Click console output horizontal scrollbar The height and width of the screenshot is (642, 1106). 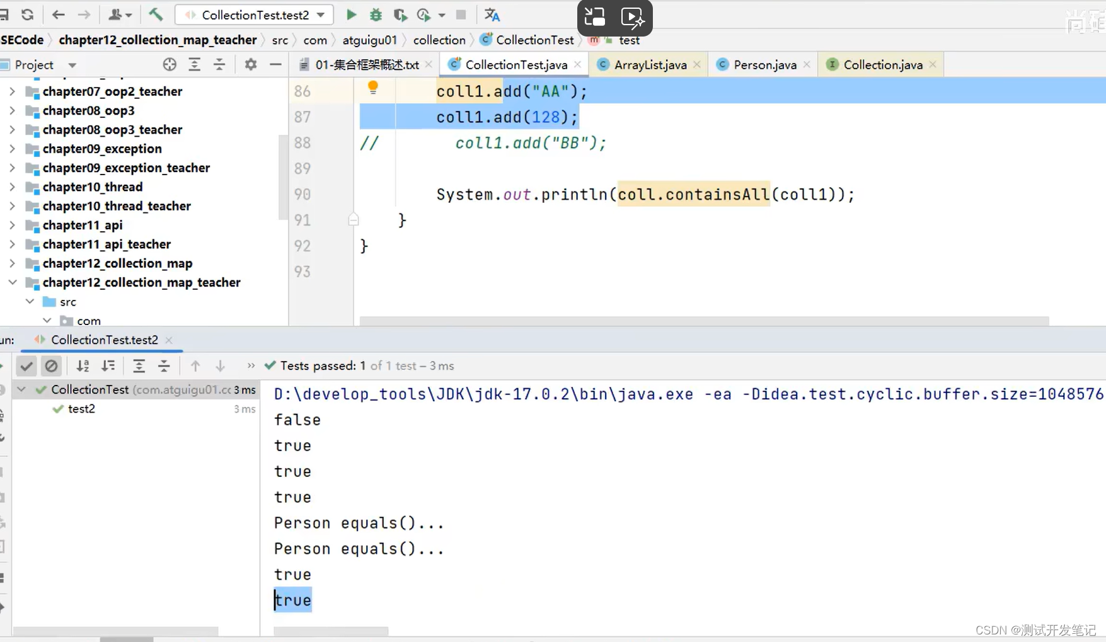pos(331,631)
